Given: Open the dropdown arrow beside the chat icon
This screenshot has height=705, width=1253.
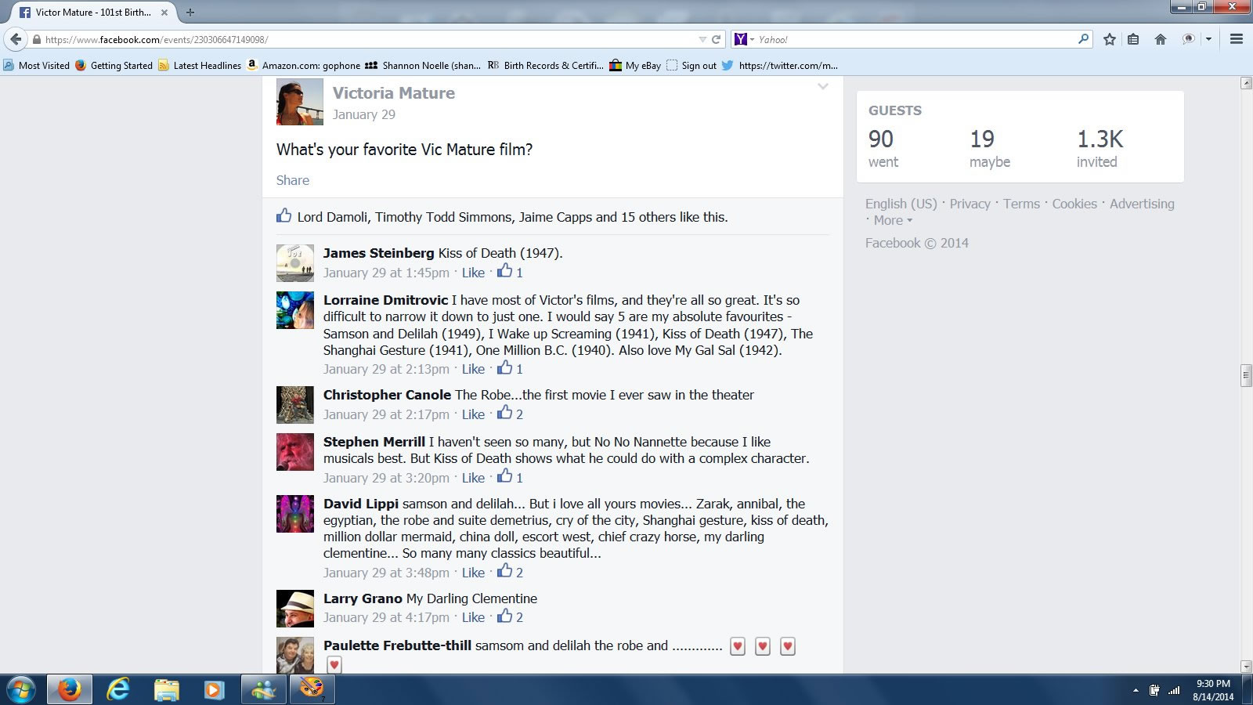Looking at the screenshot, I should (x=1208, y=39).
